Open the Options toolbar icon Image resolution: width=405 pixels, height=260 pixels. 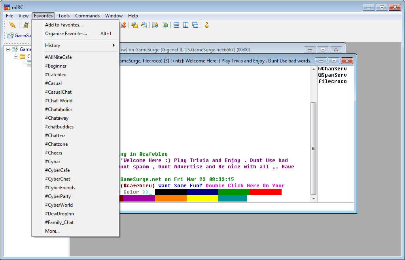click(x=26, y=25)
